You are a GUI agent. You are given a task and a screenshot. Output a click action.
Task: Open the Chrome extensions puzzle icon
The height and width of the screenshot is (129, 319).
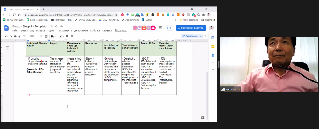pos(203,15)
